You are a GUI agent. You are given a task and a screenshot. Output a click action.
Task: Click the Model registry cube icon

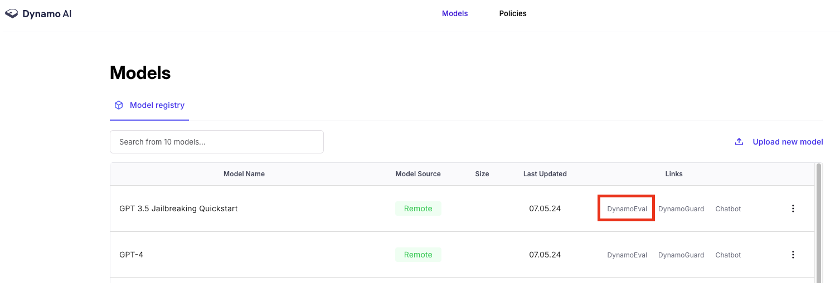point(119,105)
